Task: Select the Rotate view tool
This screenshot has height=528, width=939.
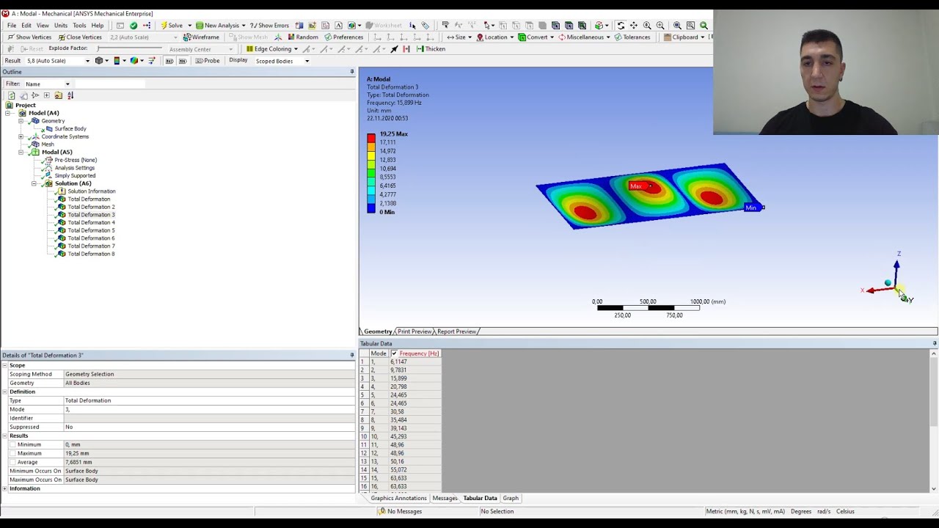Action: tap(621, 26)
